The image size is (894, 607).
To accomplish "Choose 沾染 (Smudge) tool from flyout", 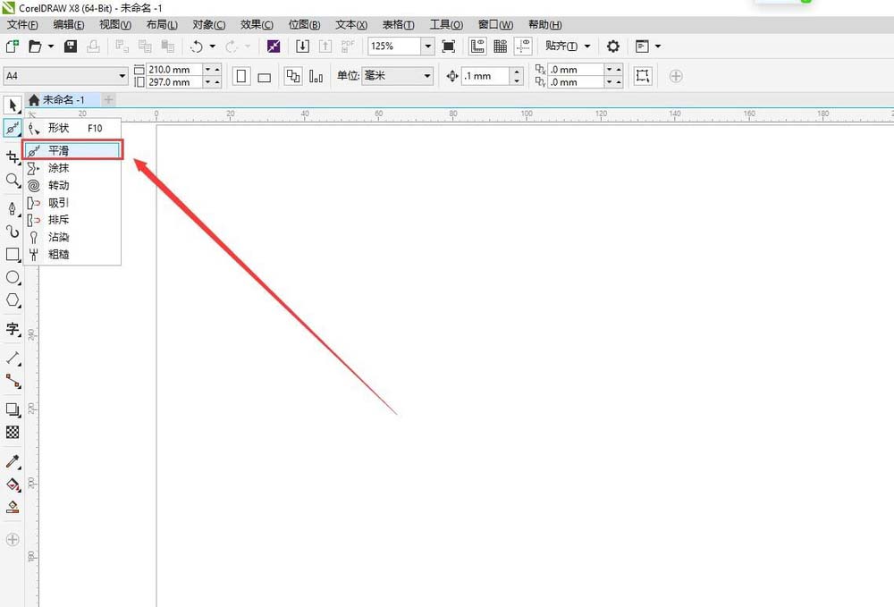I will click(x=72, y=237).
